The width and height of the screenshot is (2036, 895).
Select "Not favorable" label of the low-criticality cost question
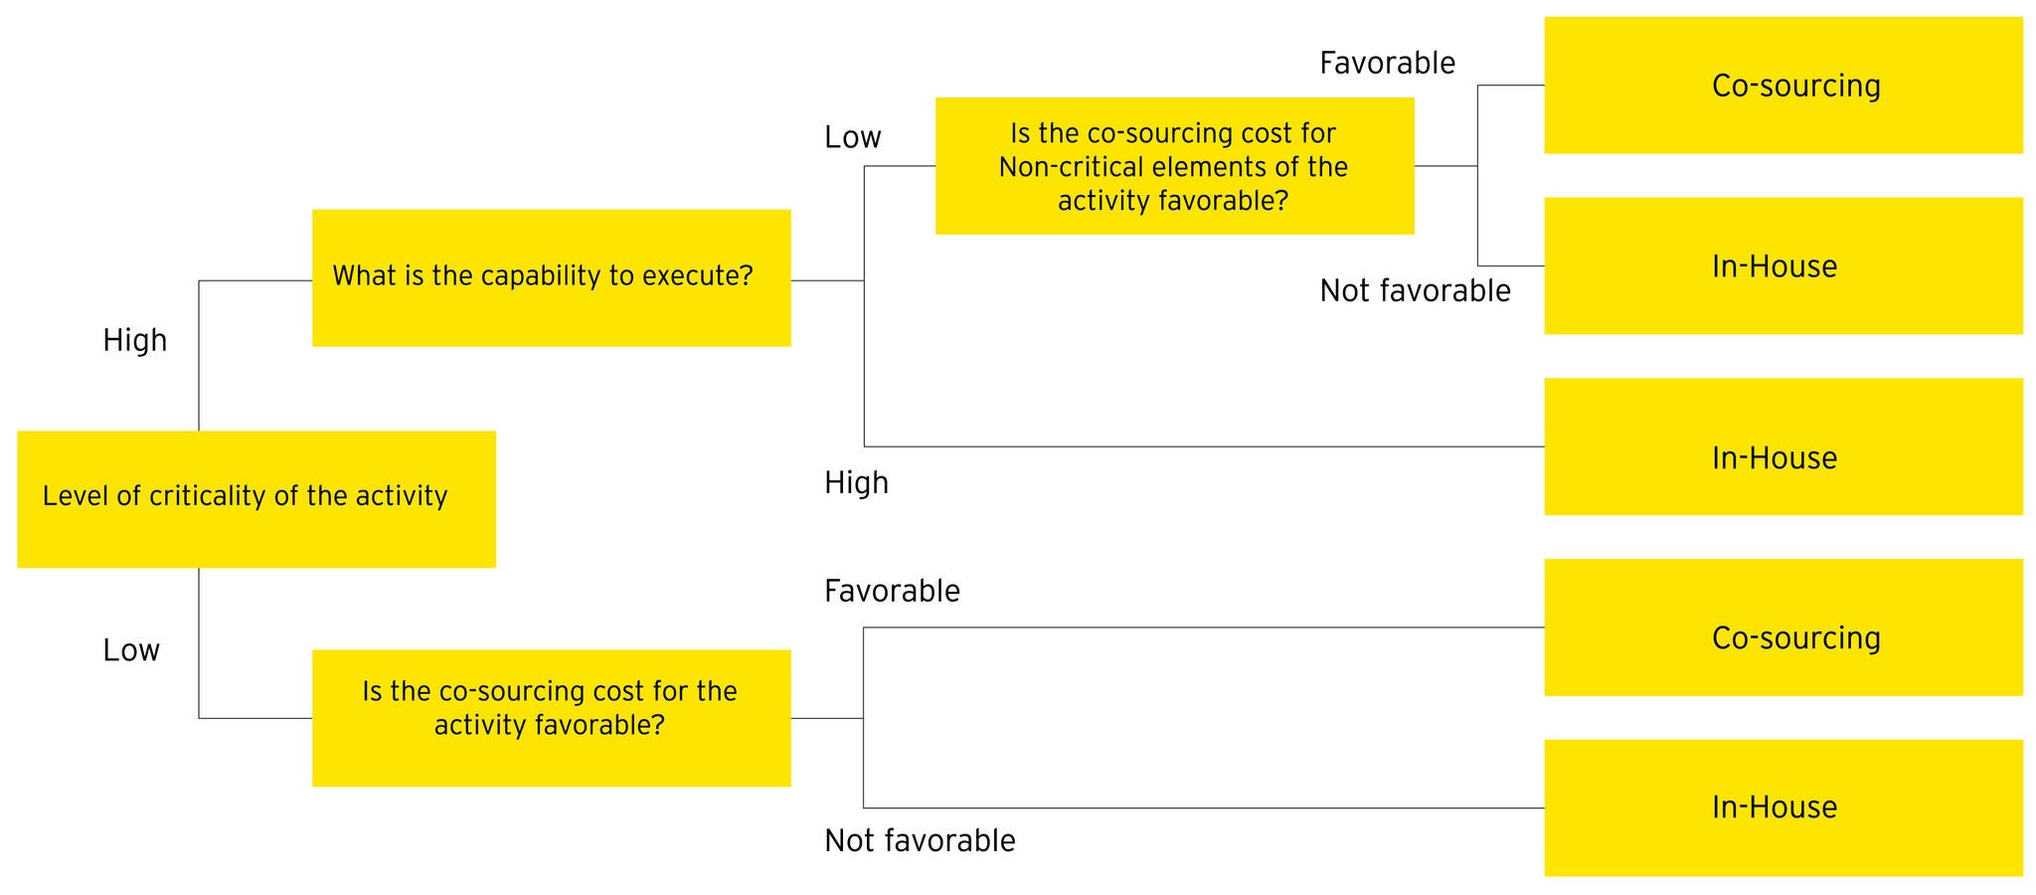(x=920, y=841)
